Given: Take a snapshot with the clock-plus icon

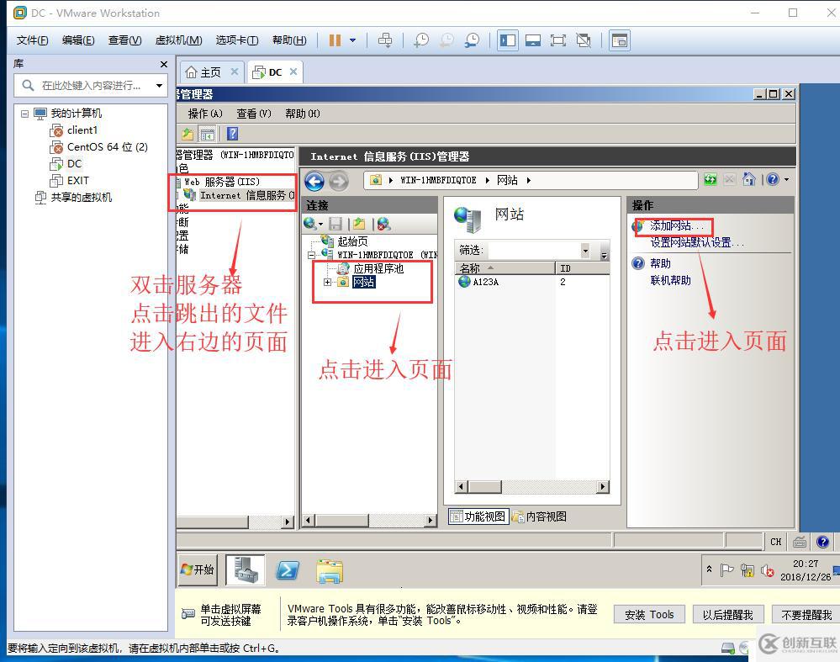Looking at the screenshot, I should pos(421,40).
